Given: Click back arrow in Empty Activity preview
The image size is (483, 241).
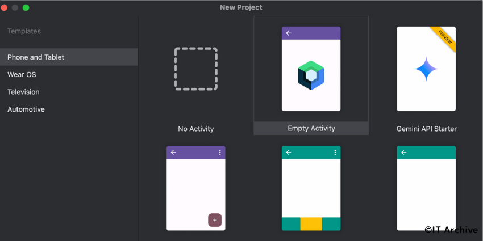Looking at the screenshot, I should click(289, 33).
